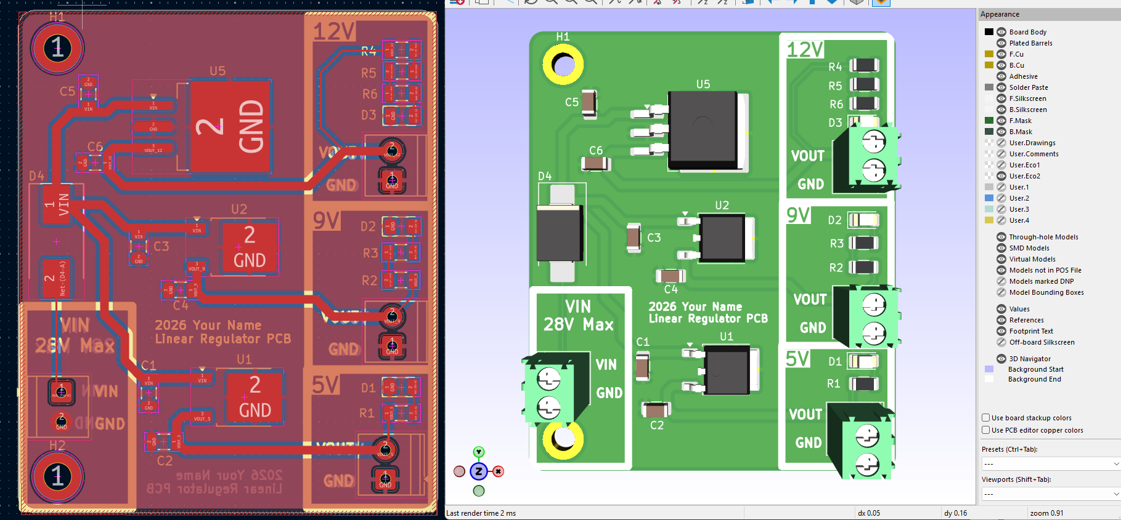
Task: Show Model Bounding Boxes
Action: pos(1001,292)
